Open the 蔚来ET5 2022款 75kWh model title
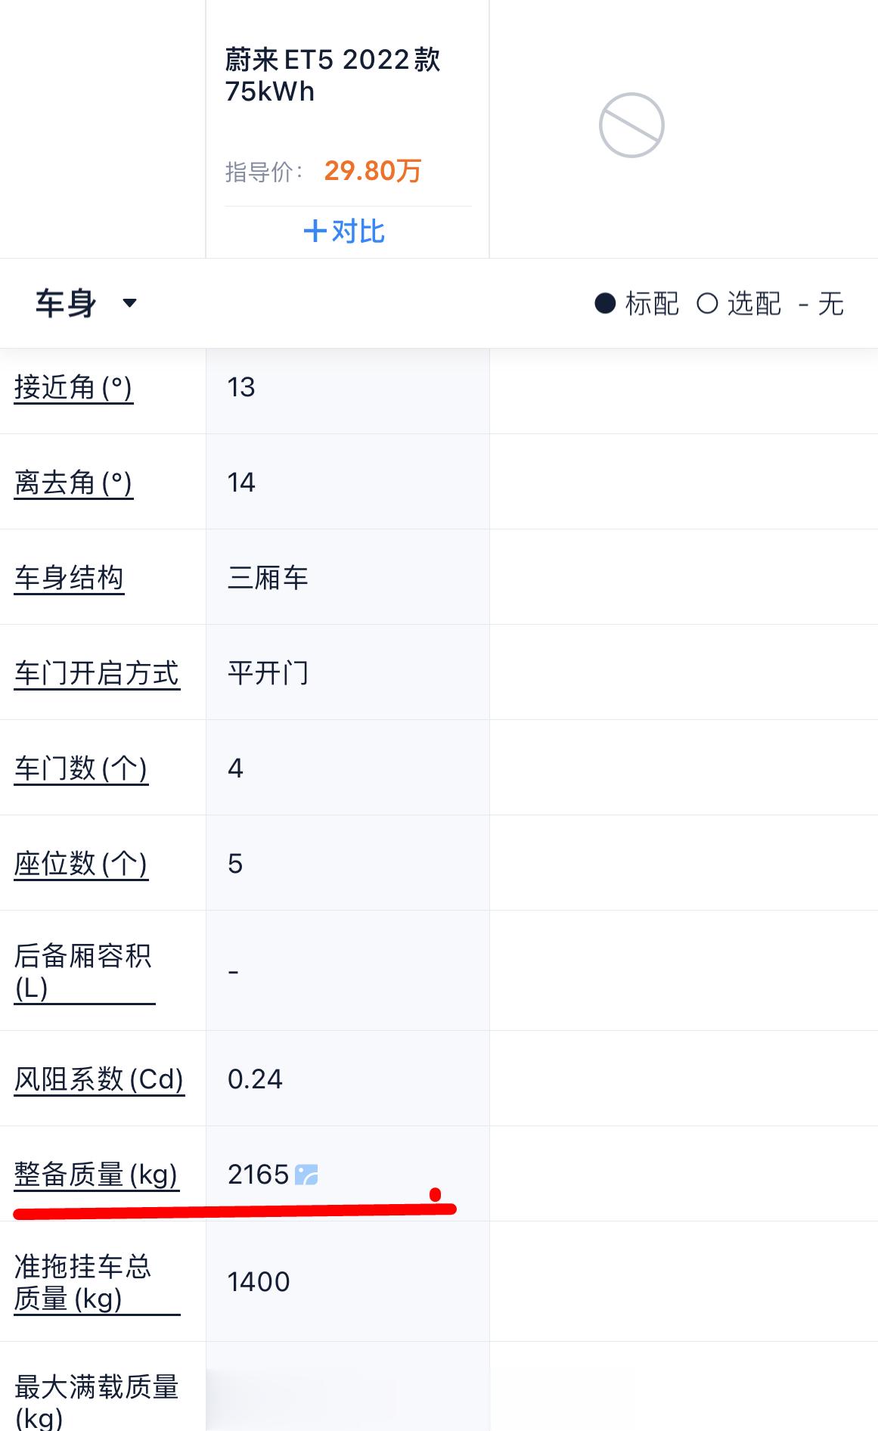878x1431 pixels. (x=333, y=75)
